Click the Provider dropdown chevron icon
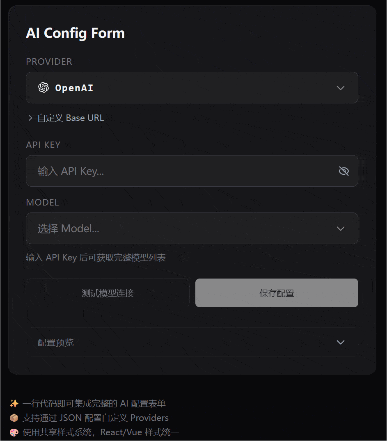387x441 pixels. 340,87
